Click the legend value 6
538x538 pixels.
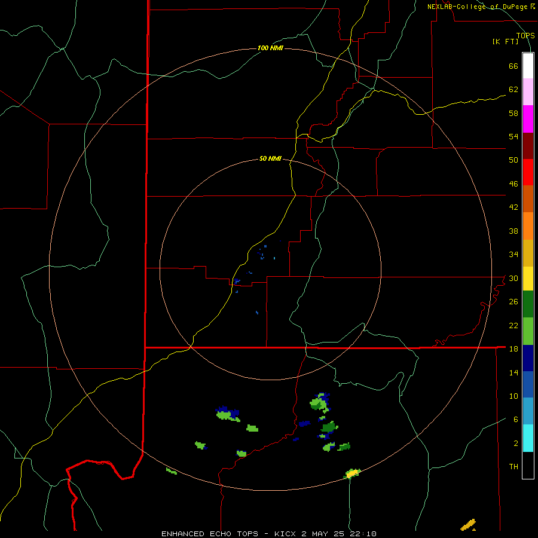coord(516,419)
